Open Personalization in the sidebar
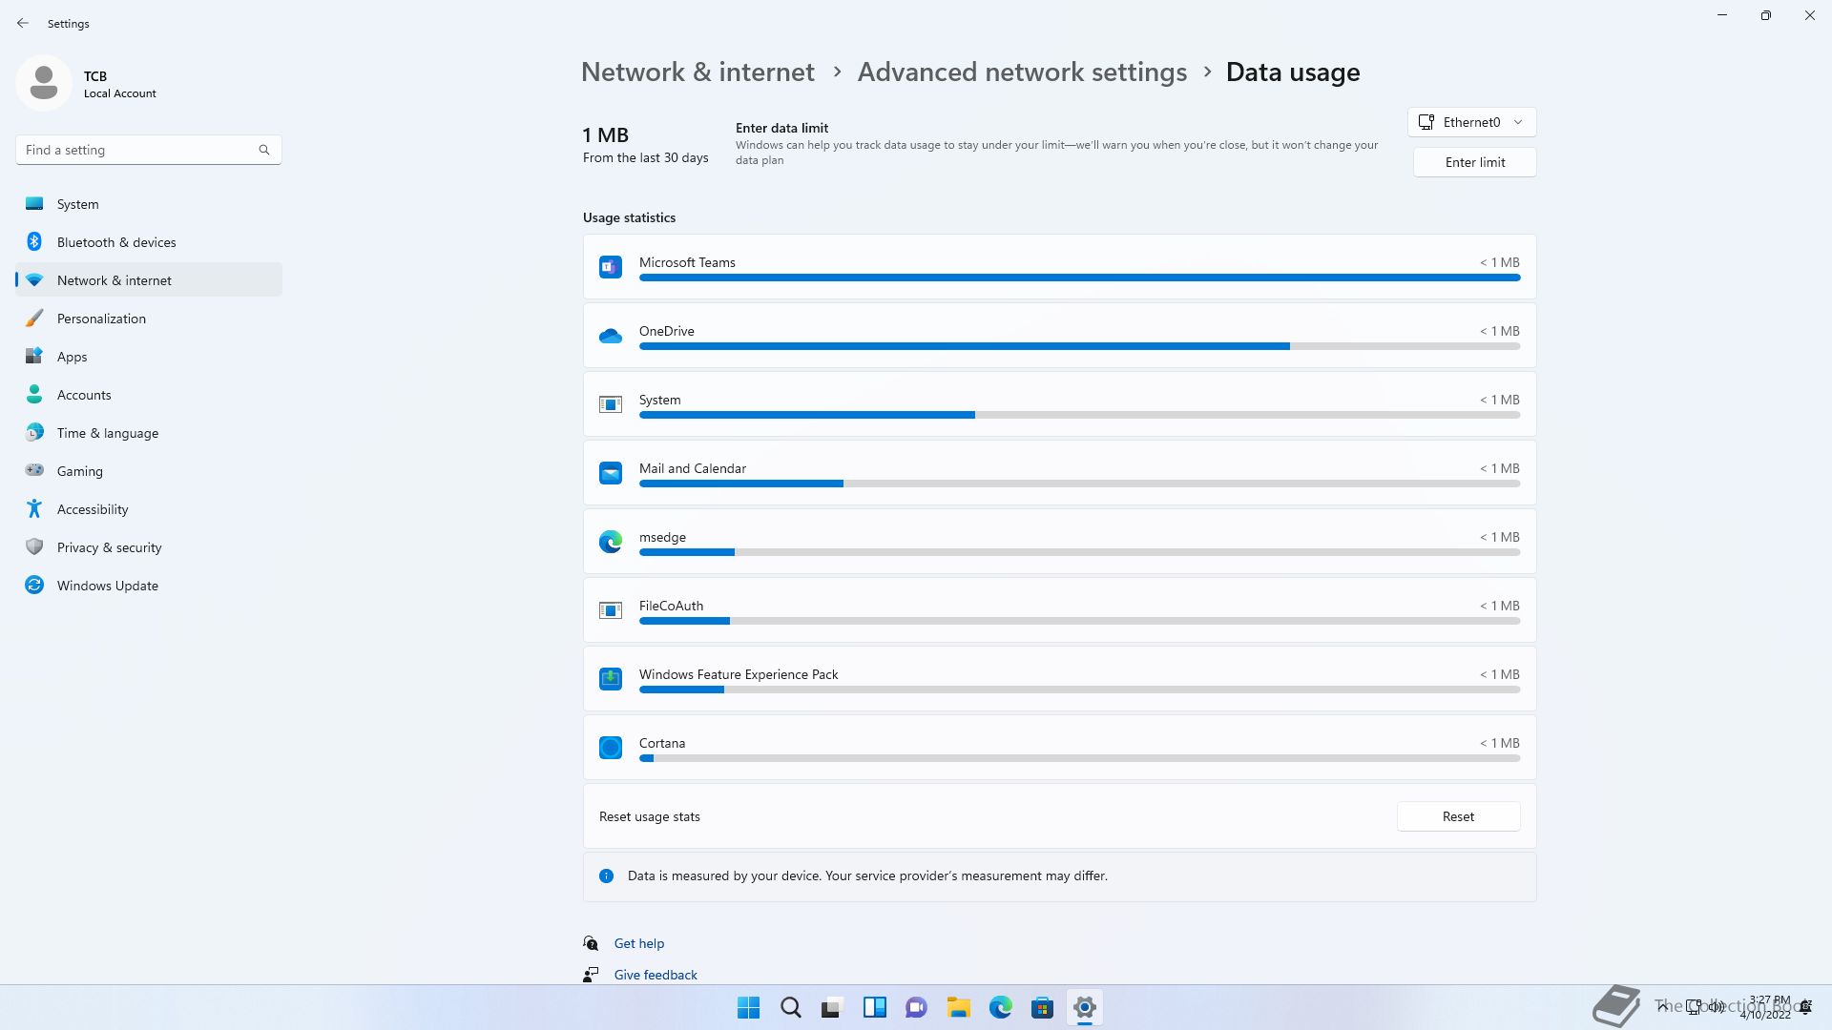This screenshot has width=1832, height=1030. pyautogui.click(x=149, y=319)
